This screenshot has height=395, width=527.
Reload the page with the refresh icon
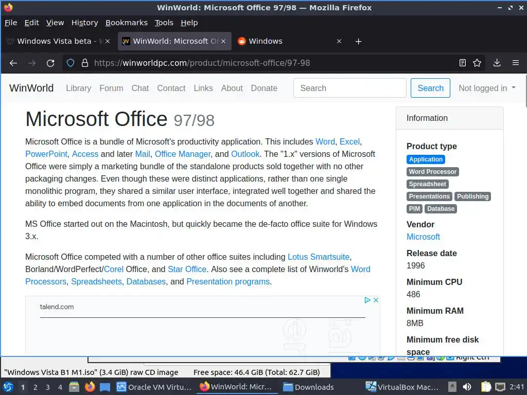click(x=50, y=63)
